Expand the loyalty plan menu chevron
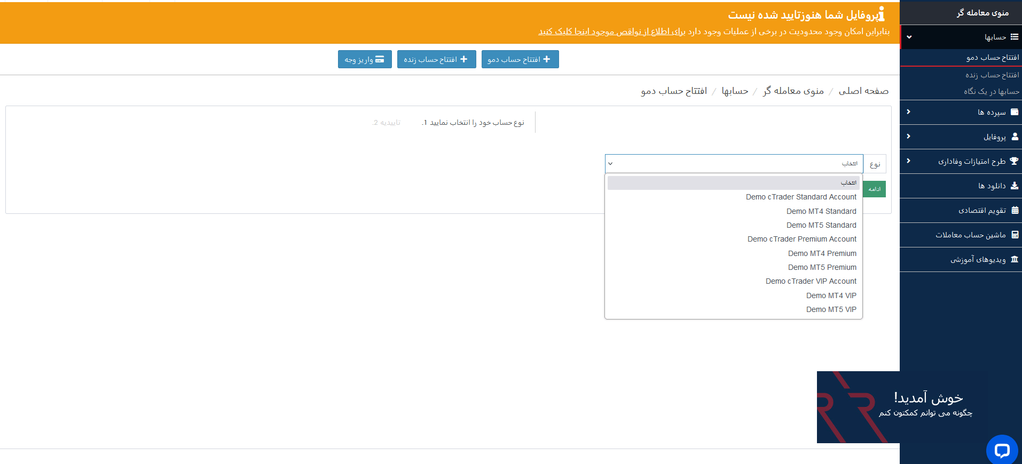Screen dimensions: 1022x464 coord(908,161)
